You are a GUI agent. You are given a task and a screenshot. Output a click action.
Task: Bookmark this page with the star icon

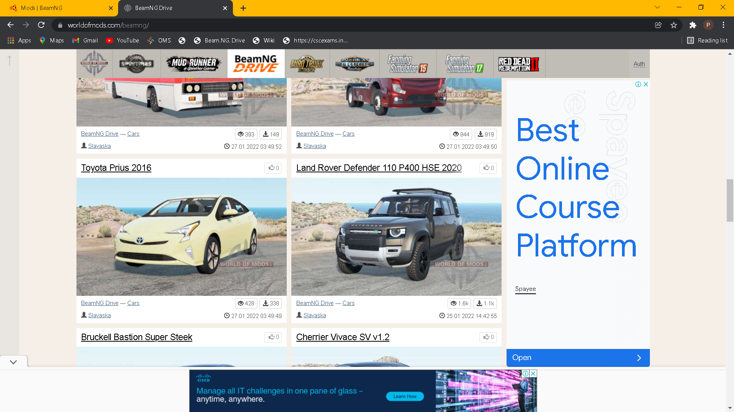pos(674,25)
